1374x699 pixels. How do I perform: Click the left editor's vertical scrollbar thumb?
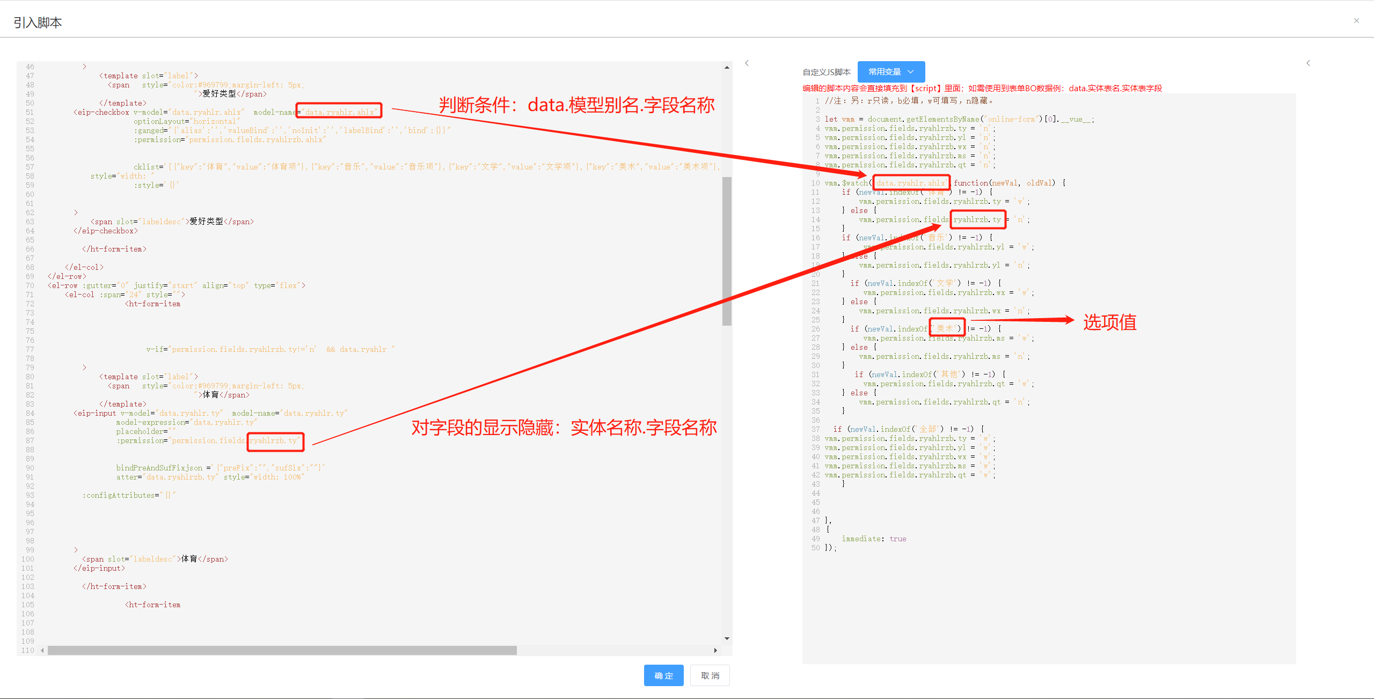click(727, 251)
